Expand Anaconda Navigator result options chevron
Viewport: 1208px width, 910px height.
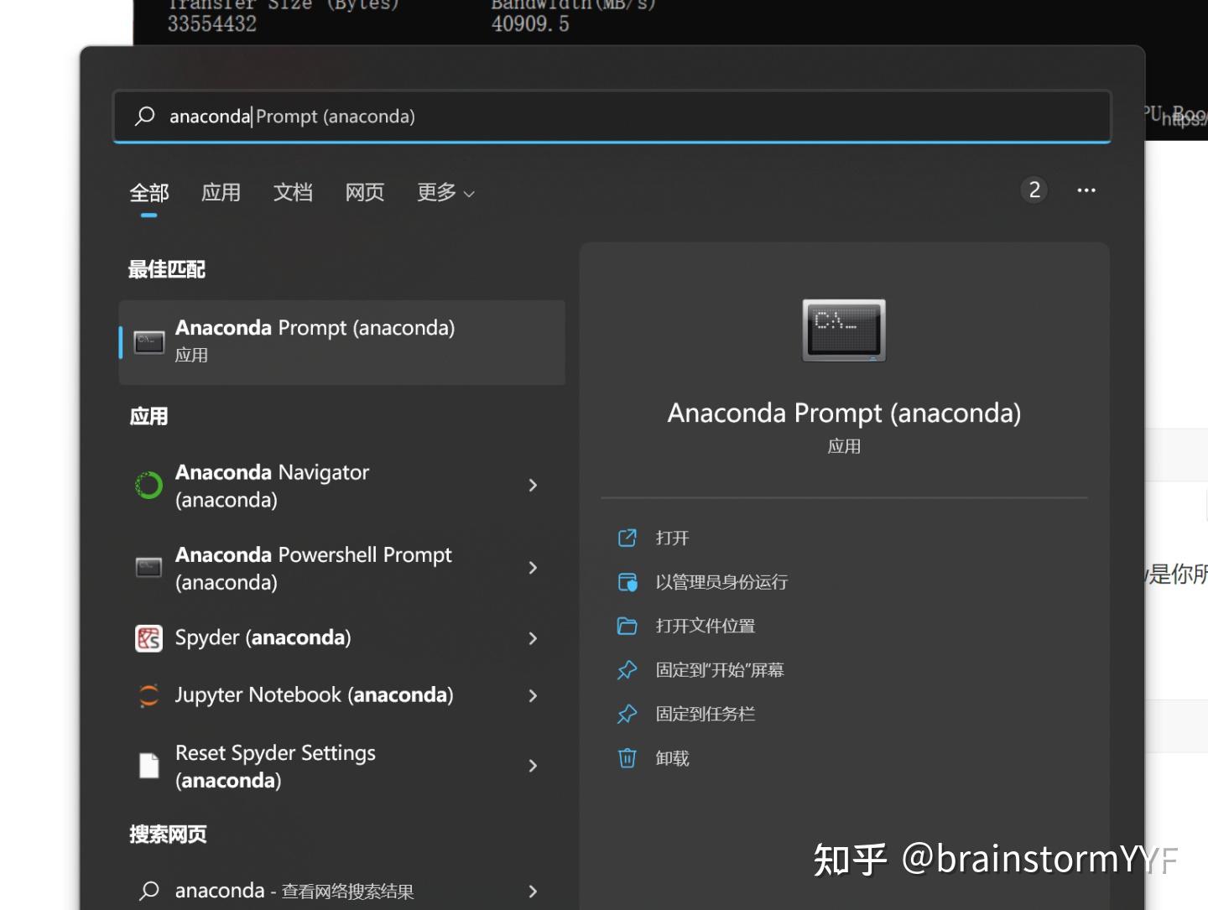pyautogui.click(x=533, y=486)
